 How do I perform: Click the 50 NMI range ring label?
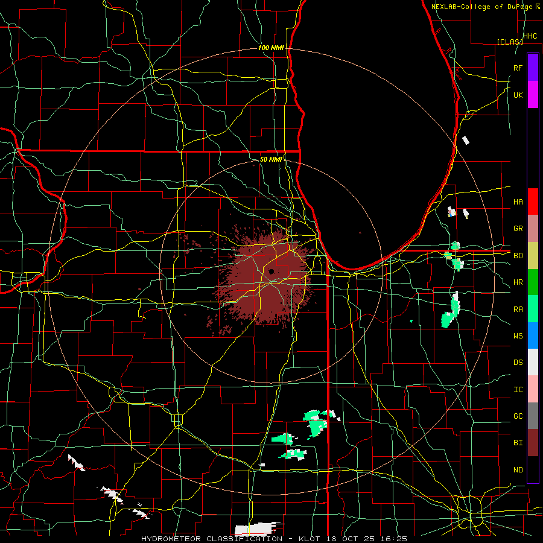tap(271, 159)
